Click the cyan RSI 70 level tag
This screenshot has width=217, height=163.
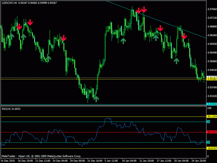point(208,122)
